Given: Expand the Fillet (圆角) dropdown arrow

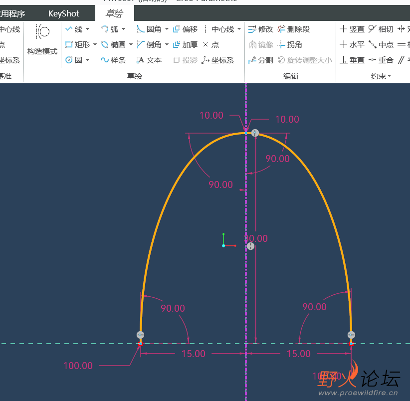Looking at the screenshot, I should 167,29.
